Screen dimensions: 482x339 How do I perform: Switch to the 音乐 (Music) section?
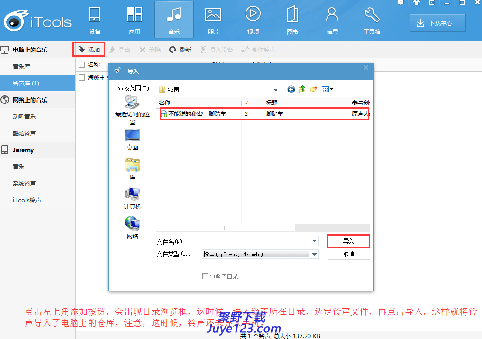coord(174,21)
